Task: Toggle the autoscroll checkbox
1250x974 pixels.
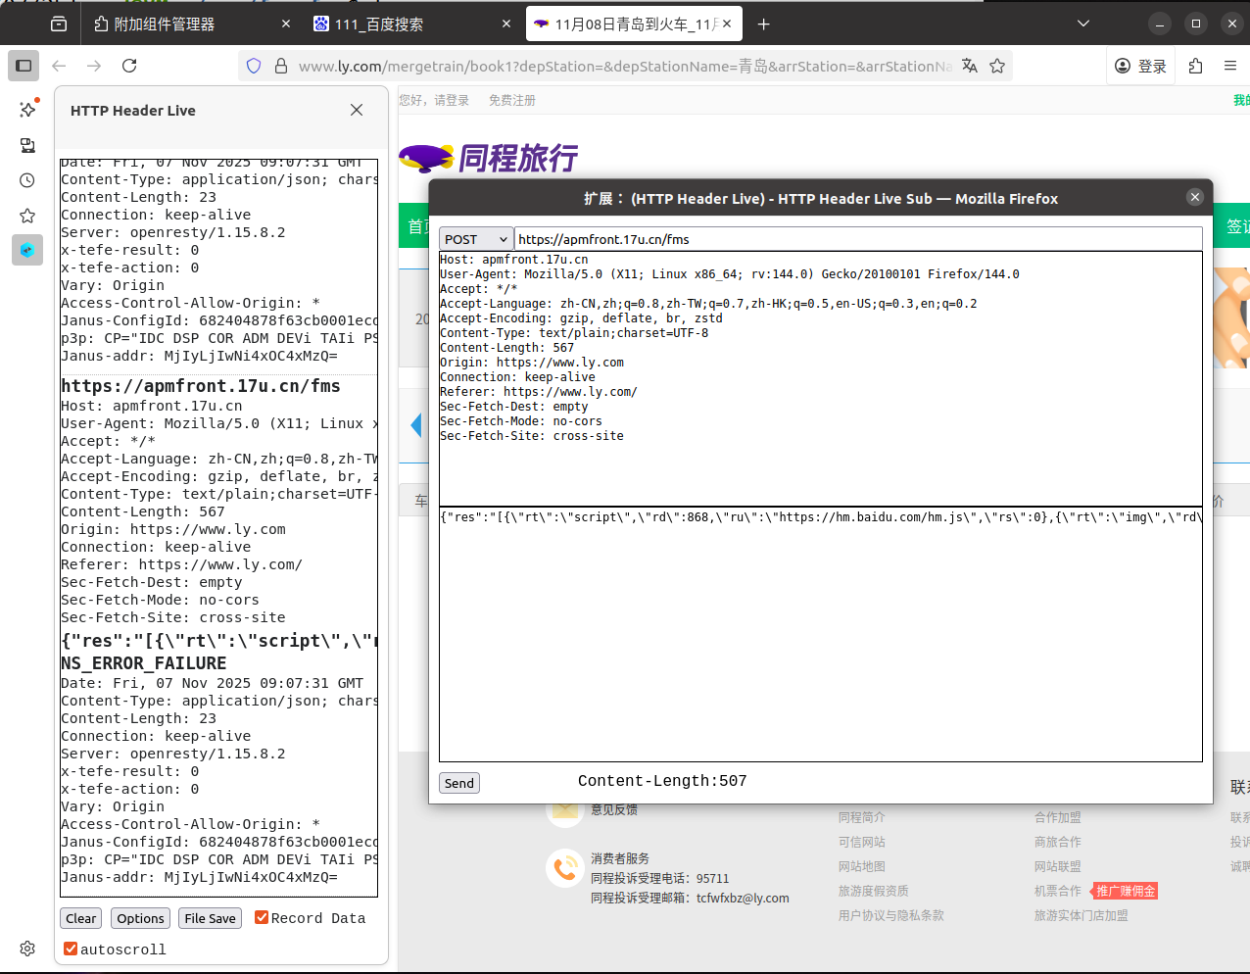Action: pyautogui.click(x=71, y=949)
